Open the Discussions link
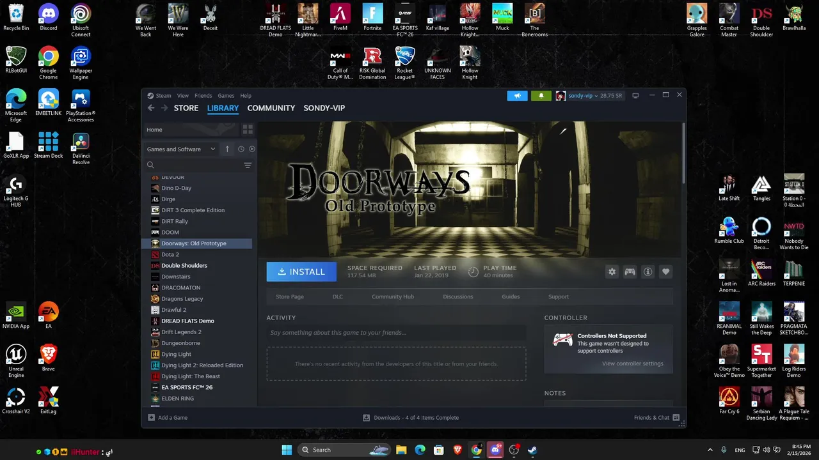Viewport: 819px width, 460px height. [458, 296]
